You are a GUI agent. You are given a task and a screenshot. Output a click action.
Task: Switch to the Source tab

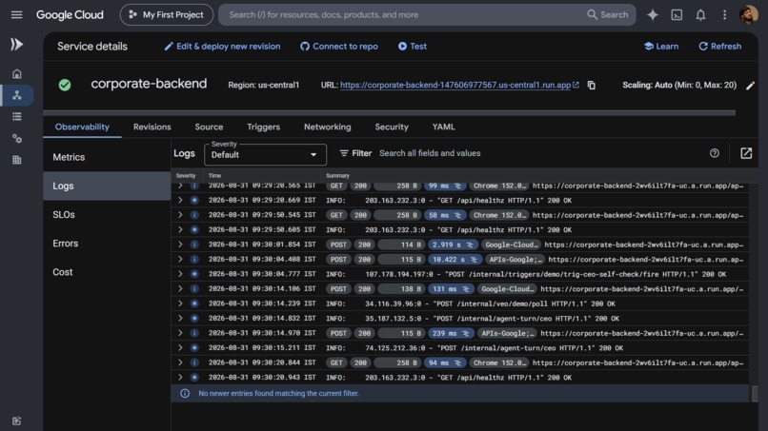209,127
